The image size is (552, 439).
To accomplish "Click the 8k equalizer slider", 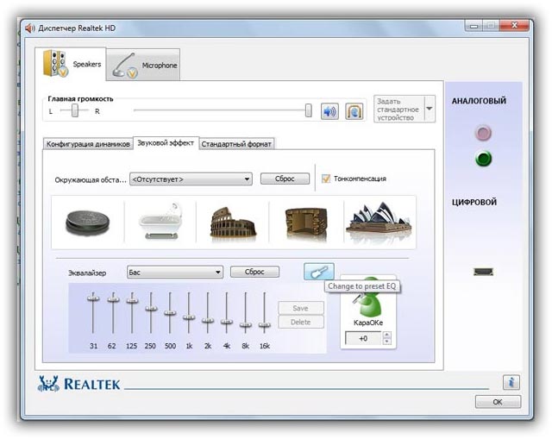I will pos(245,325).
